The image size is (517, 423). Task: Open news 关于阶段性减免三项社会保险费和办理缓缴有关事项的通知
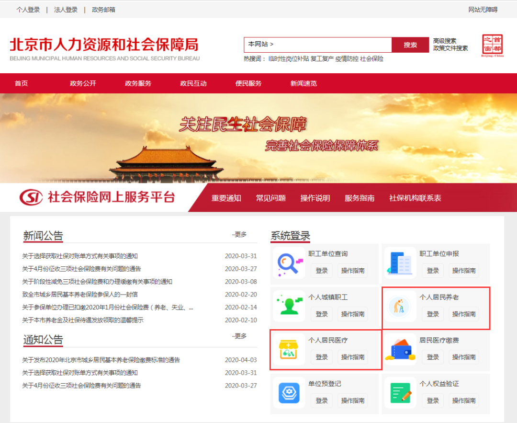(97, 282)
